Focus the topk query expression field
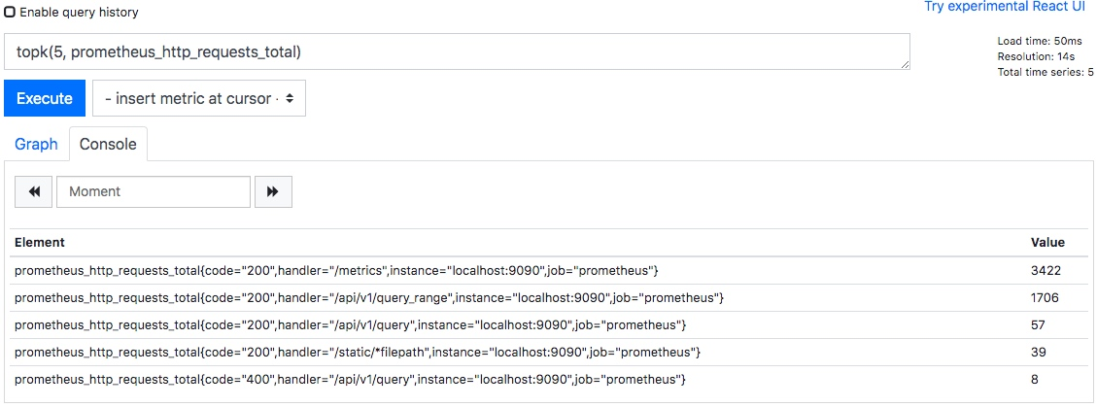 pos(457,51)
